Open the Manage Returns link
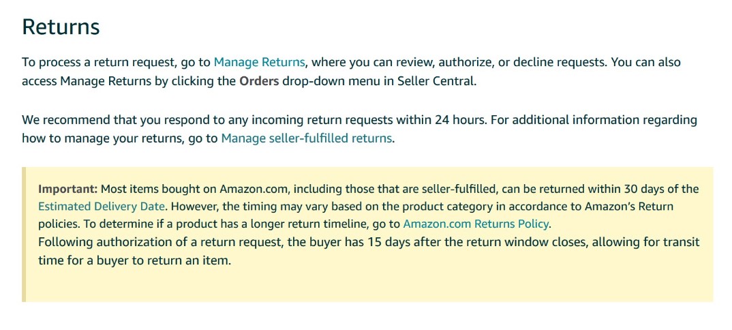732x330 pixels. [x=259, y=63]
